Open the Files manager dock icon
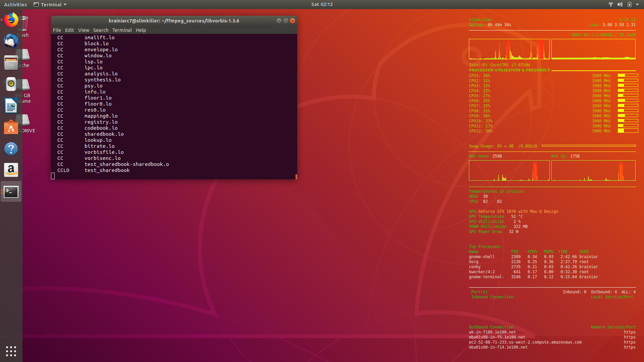 point(11,63)
